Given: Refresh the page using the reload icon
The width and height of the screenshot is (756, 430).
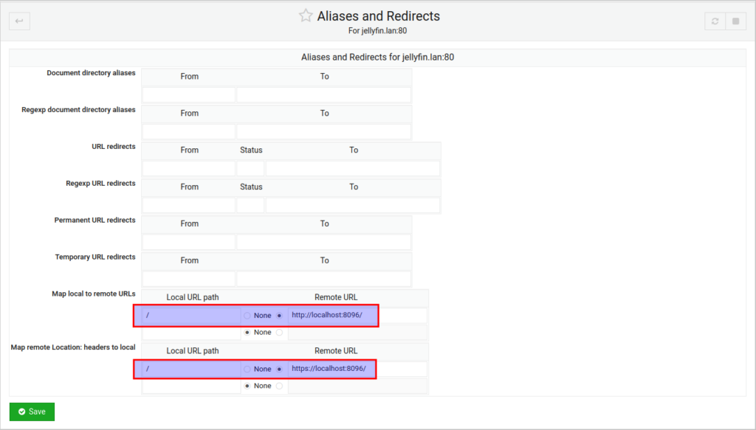Looking at the screenshot, I should pyautogui.click(x=714, y=21).
